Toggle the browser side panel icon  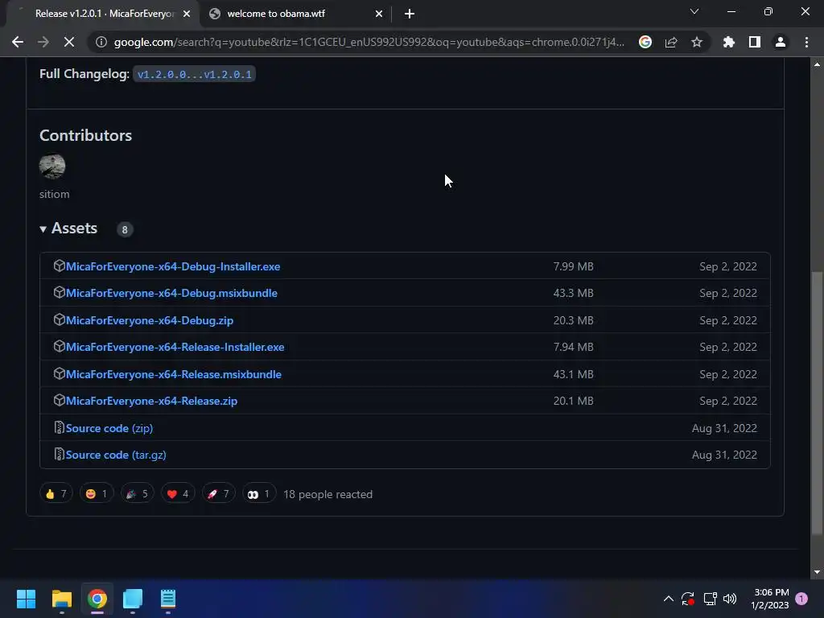click(x=755, y=42)
